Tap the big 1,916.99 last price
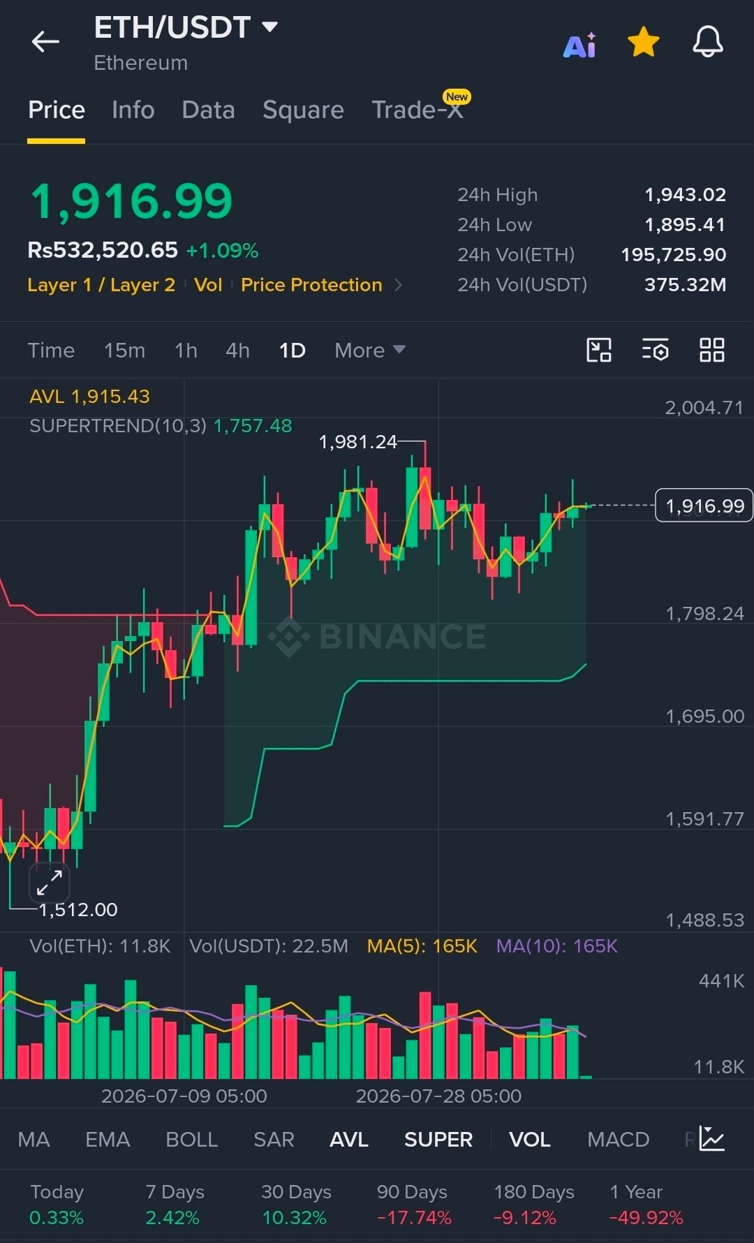The height and width of the screenshot is (1243, 754). pos(131,201)
